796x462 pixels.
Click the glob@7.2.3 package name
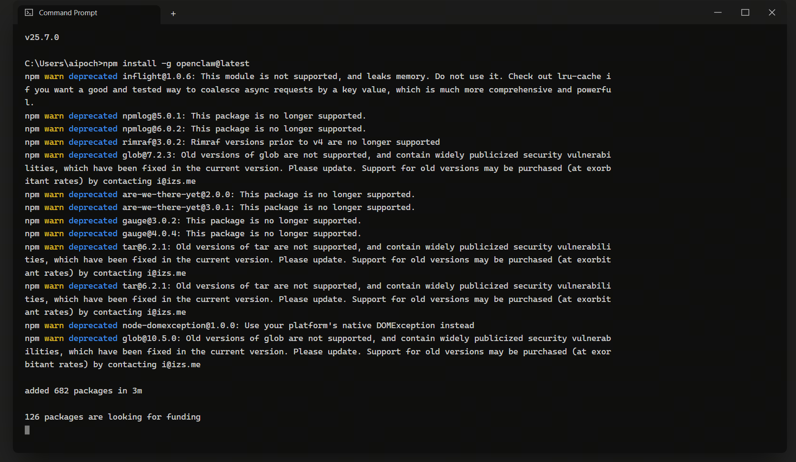tap(149, 155)
